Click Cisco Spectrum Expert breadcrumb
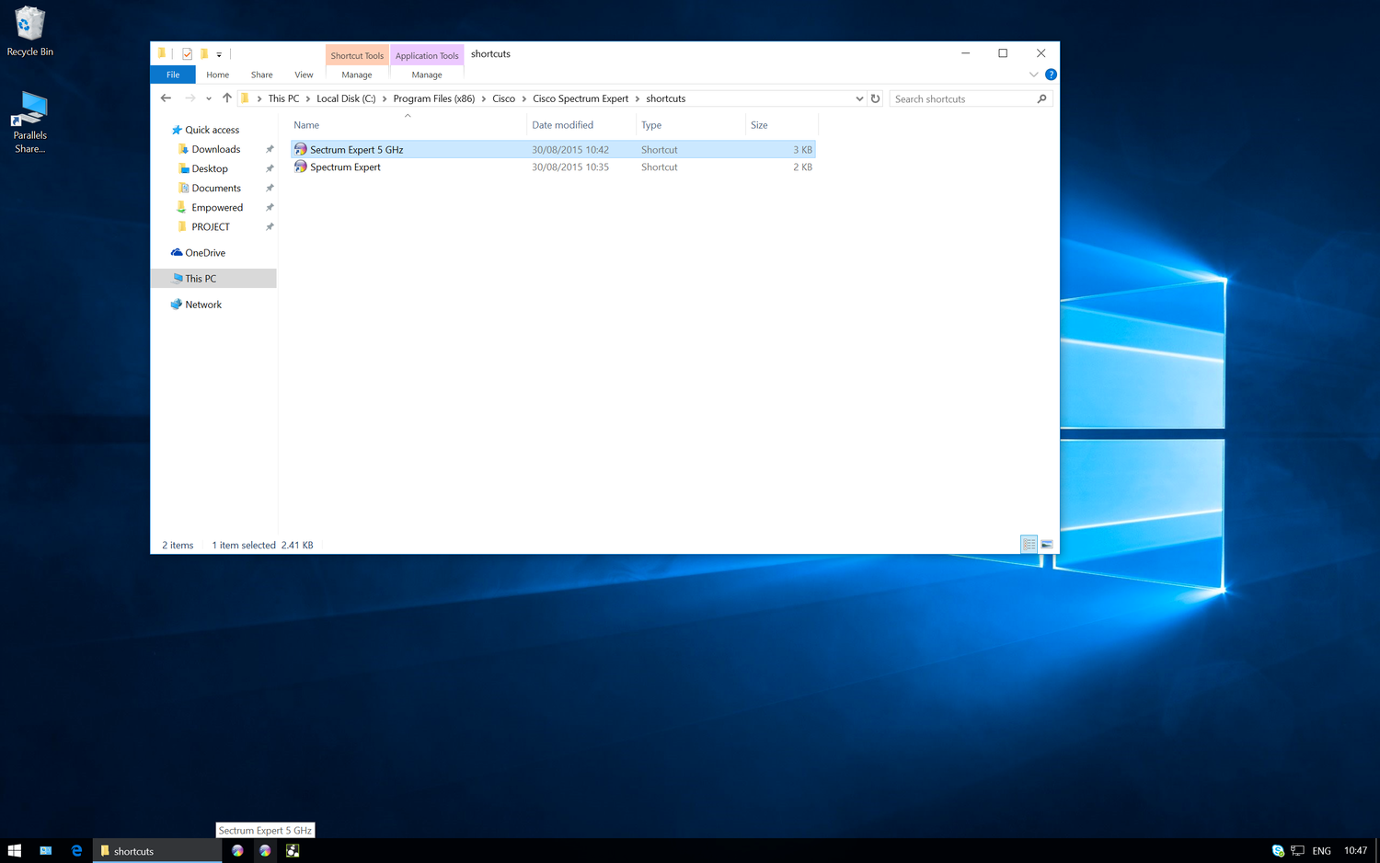 click(x=581, y=98)
